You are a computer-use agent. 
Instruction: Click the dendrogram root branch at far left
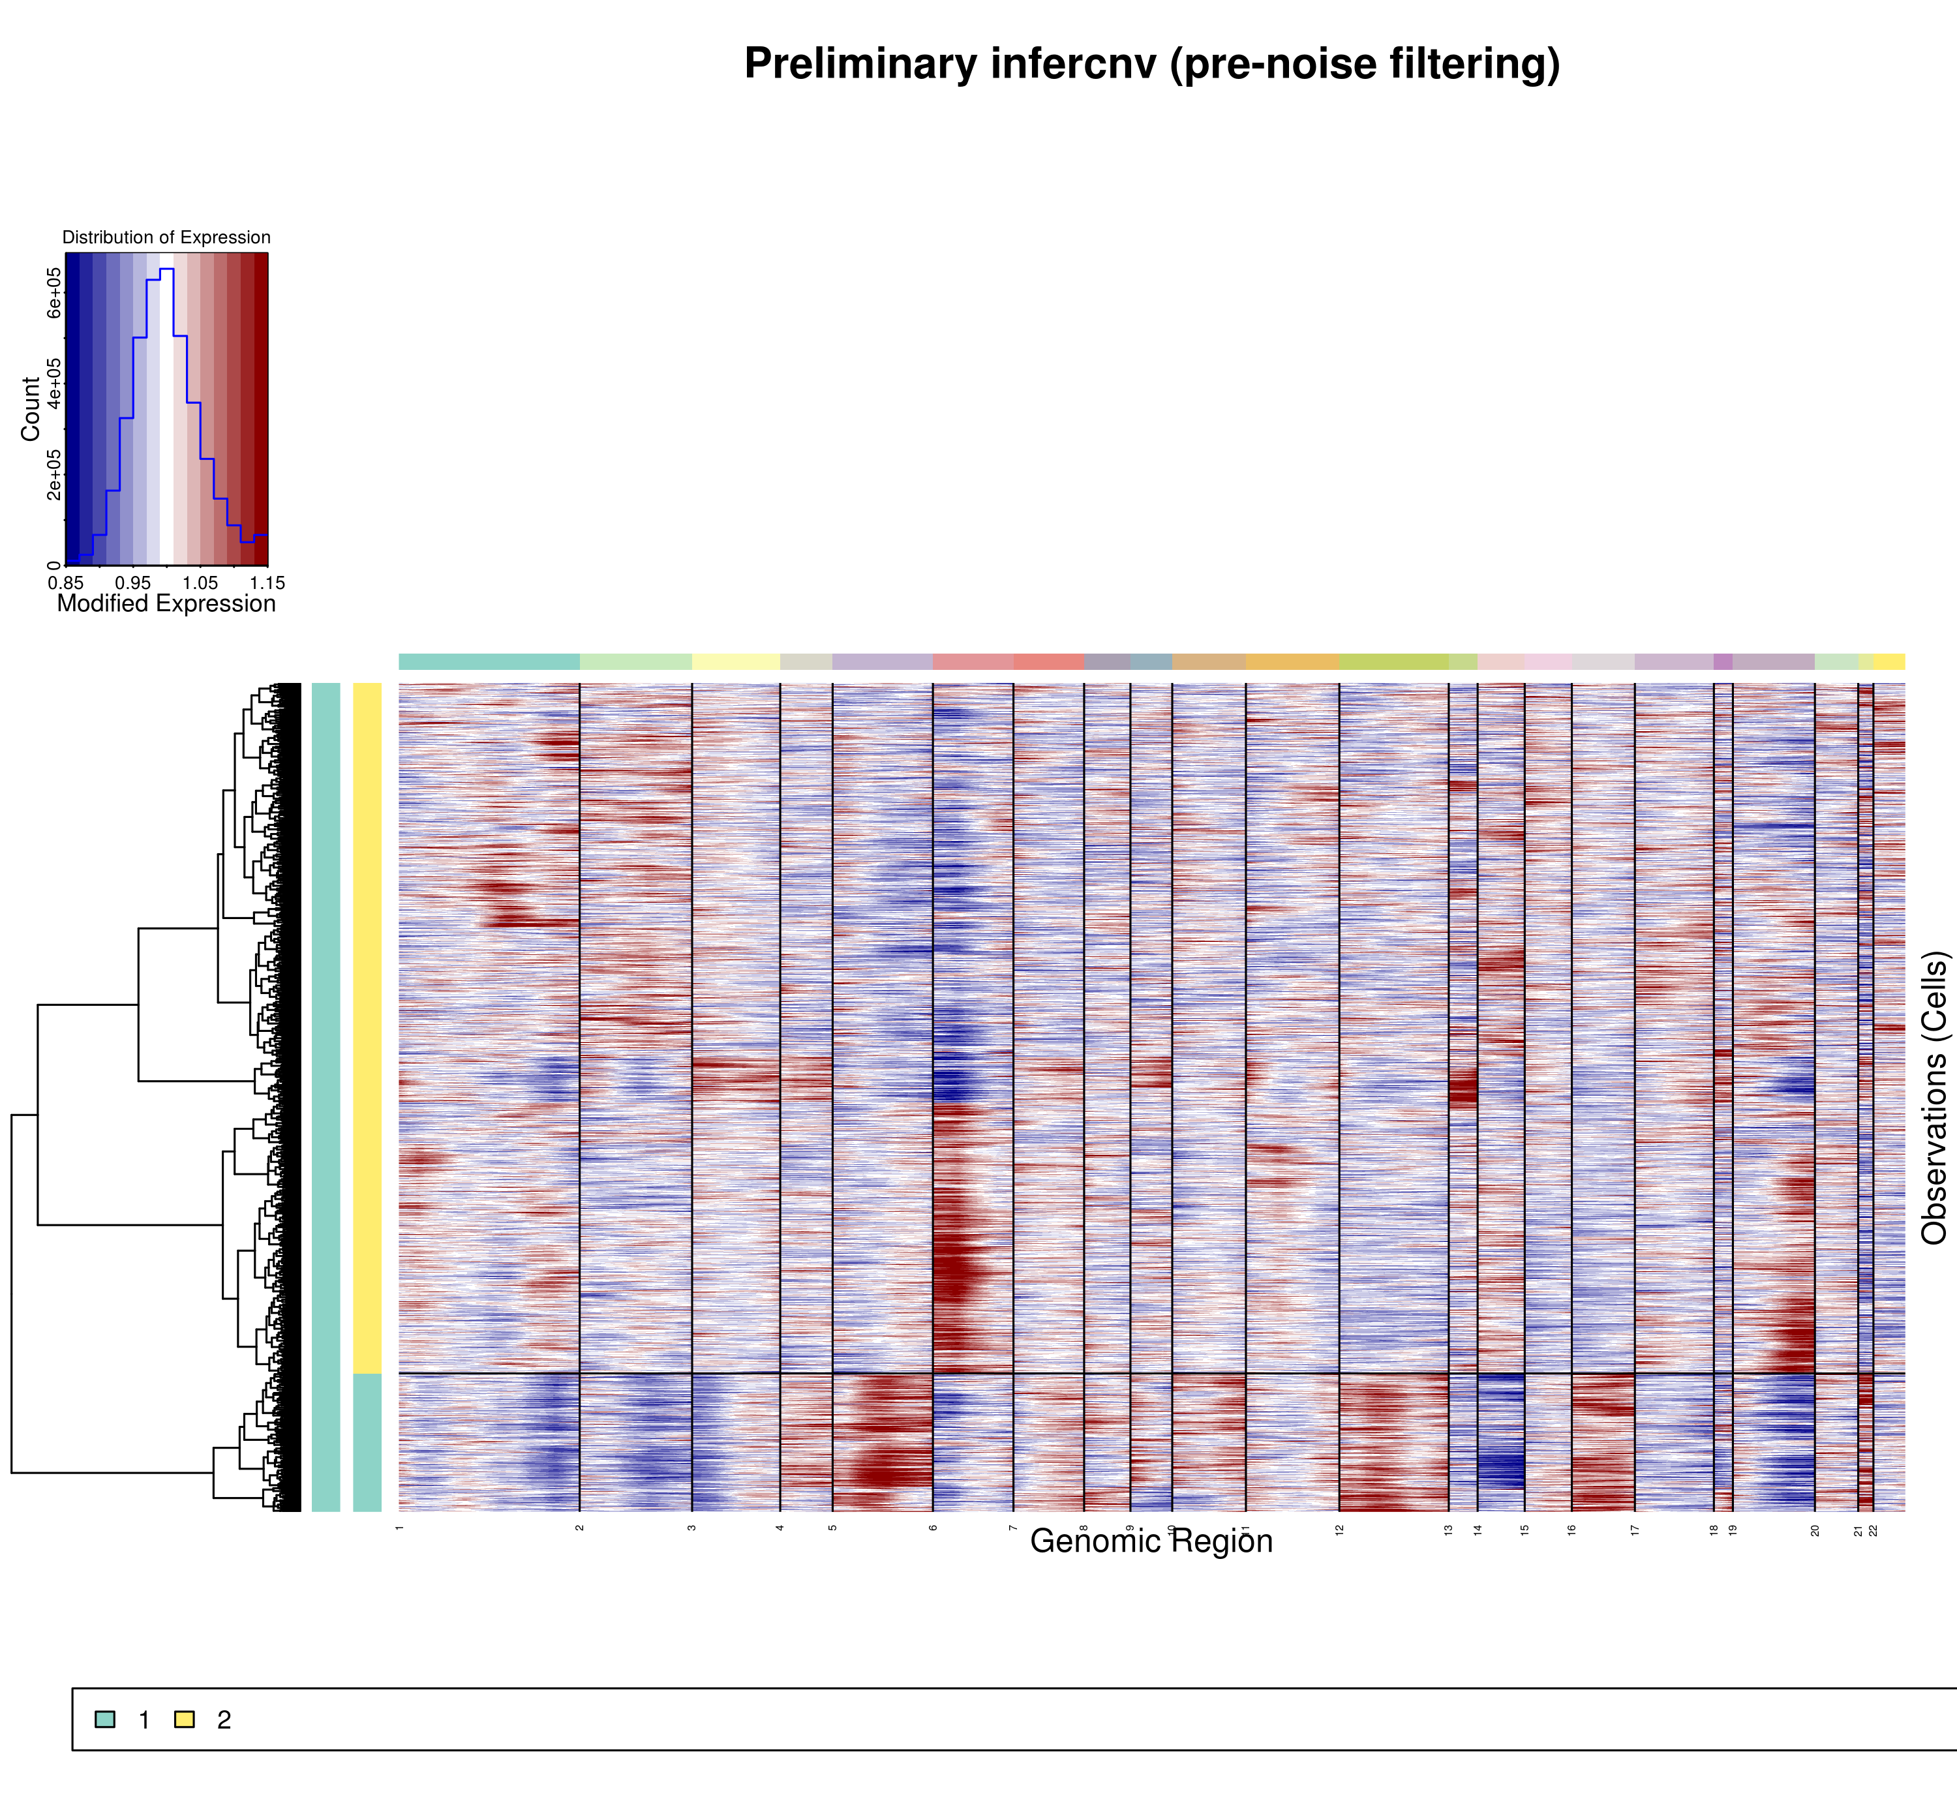coord(13,1293)
